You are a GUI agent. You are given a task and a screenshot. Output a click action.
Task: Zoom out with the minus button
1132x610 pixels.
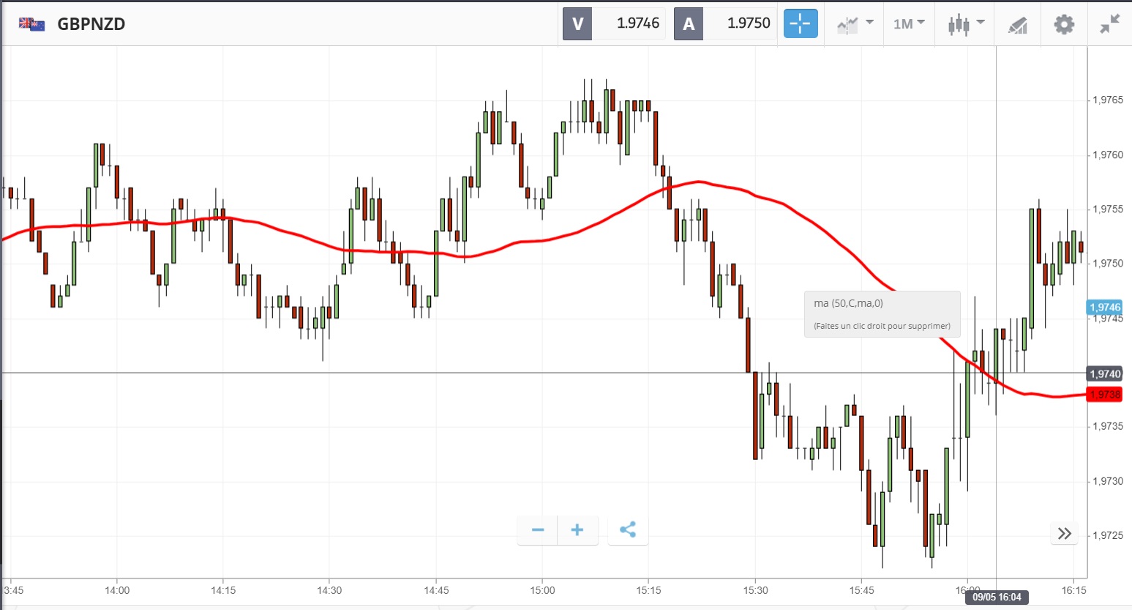coord(538,530)
